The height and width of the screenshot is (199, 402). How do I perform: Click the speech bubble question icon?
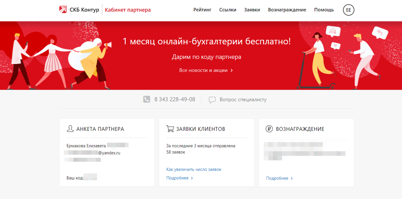coord(212,100)
